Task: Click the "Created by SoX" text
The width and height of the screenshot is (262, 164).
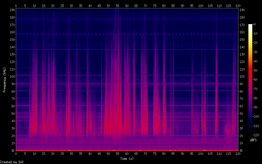Action: point(11,162)
